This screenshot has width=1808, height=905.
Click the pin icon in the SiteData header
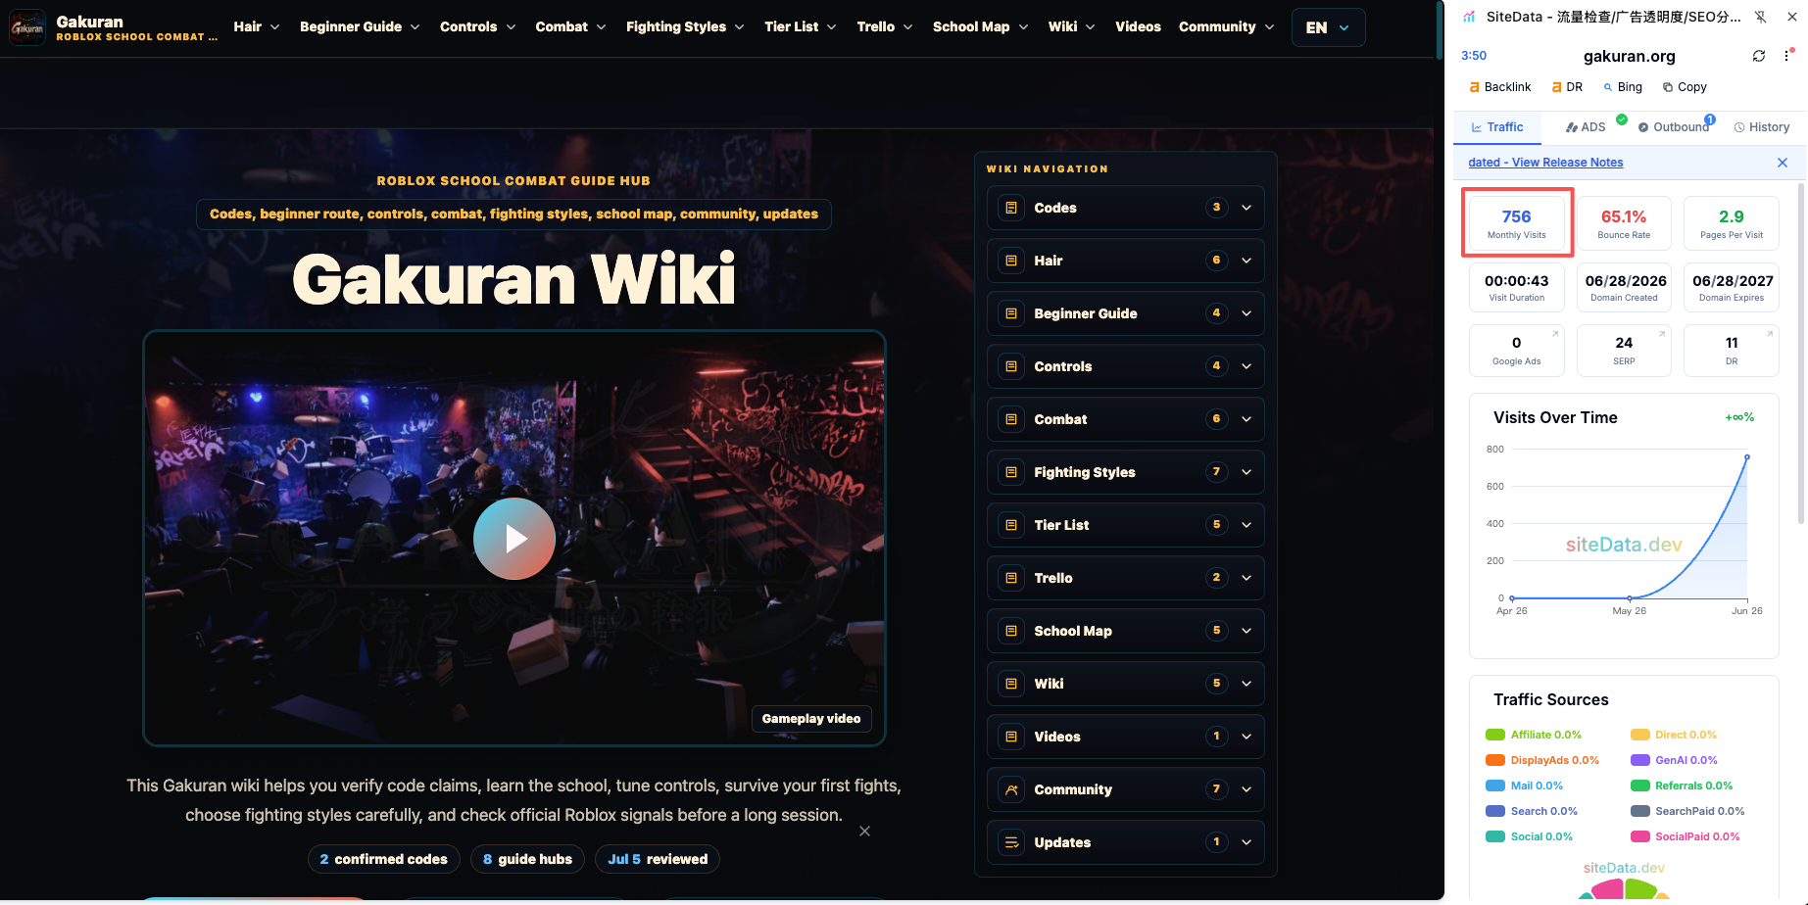(1761, 17)
